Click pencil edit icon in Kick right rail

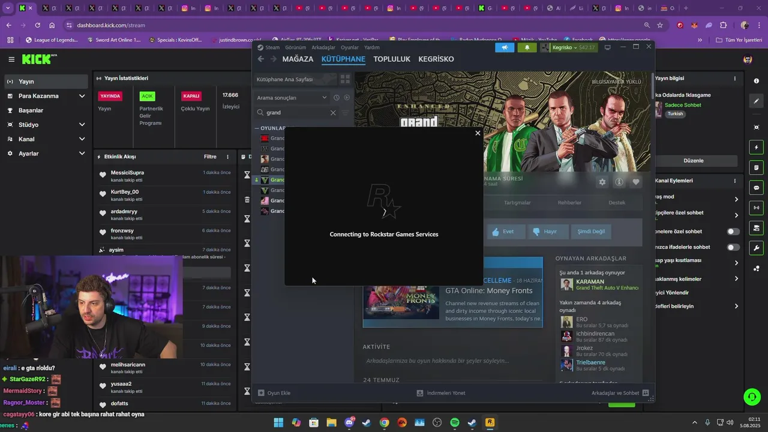[x=757, y=101]
